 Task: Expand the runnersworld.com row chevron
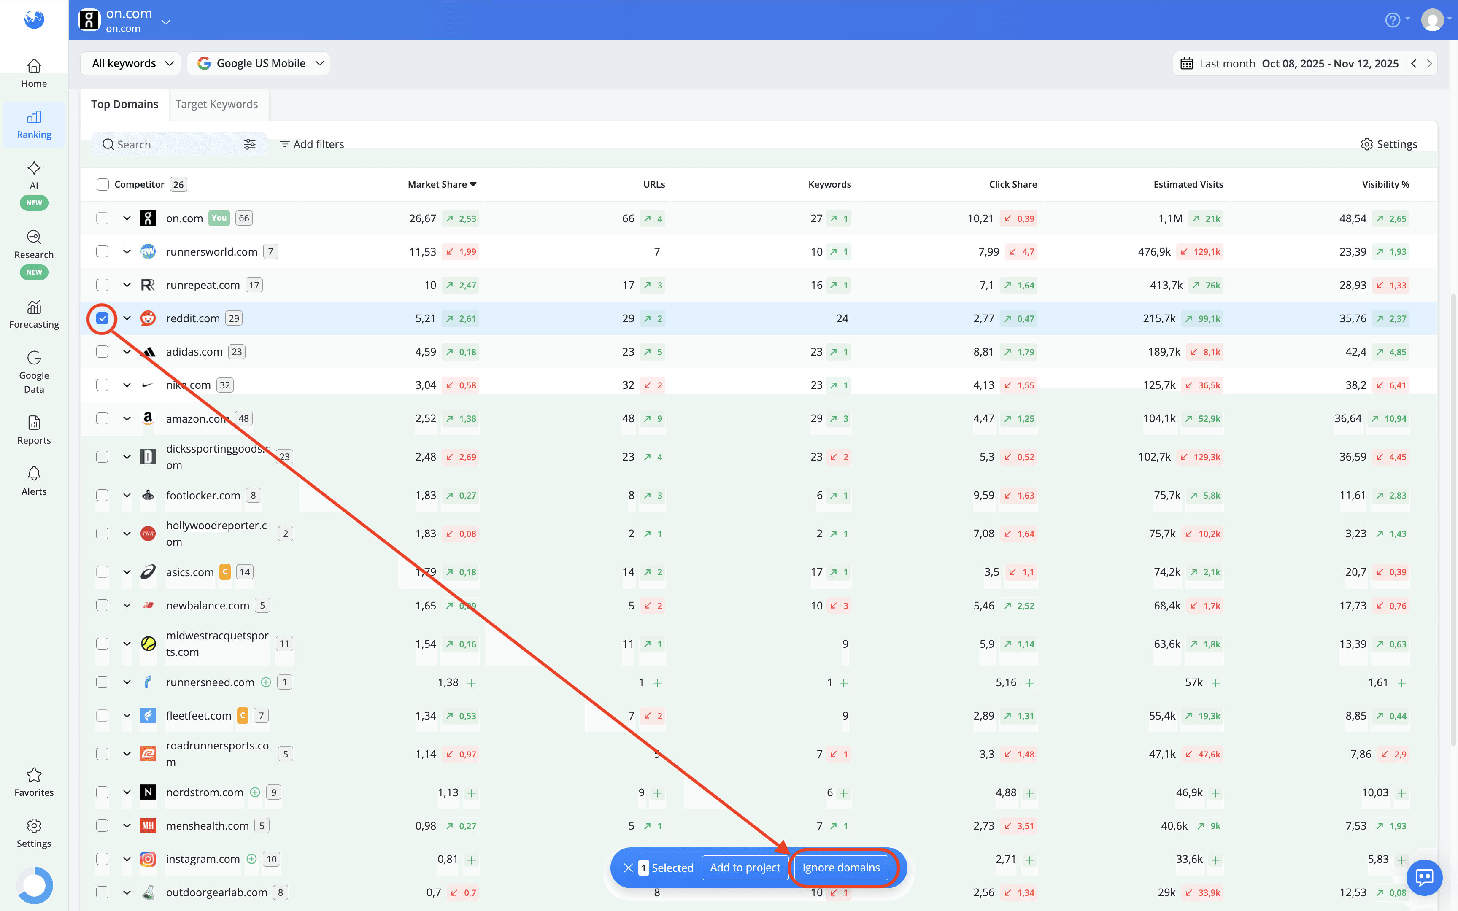point(127,251)
